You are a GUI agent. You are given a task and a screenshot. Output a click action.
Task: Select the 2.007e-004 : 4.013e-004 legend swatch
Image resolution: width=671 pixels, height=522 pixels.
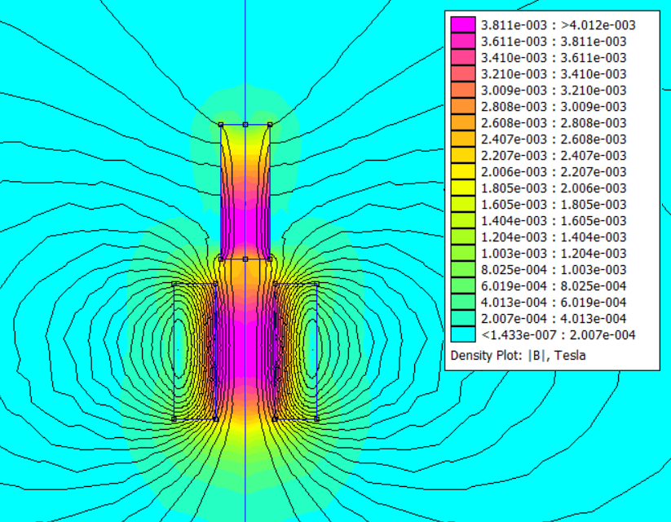(x=462, y=318)
